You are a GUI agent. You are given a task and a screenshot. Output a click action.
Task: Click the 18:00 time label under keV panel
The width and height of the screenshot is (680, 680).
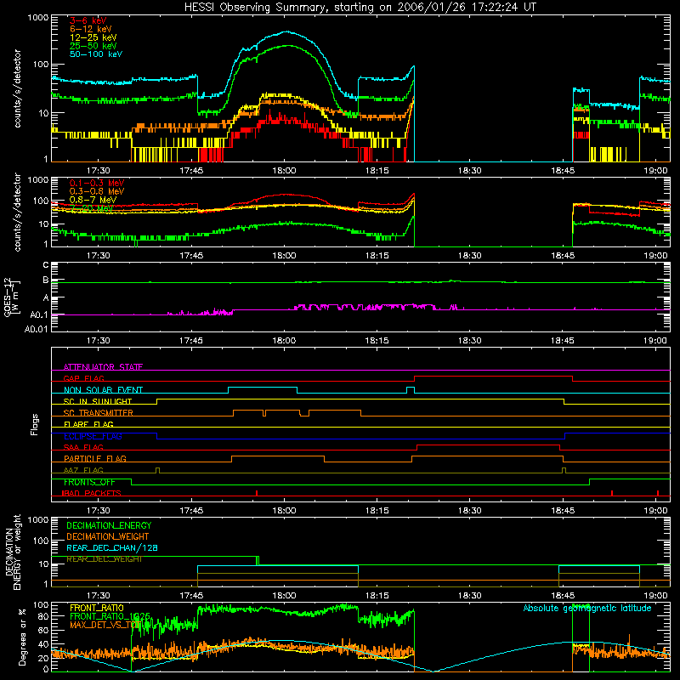(x=284, y=171)
